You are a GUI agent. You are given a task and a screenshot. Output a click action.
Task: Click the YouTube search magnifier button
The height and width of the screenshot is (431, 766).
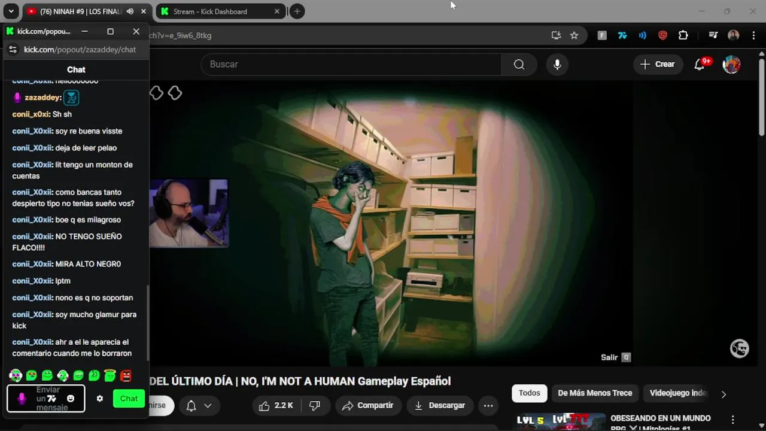coord(519,64)
